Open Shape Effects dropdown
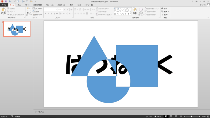210x118 pixels. (150, 15)
